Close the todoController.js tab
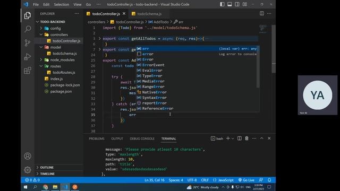 point(124,13)
